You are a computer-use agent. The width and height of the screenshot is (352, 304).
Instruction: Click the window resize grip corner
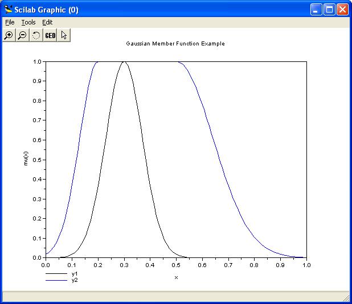pos(346,298)
